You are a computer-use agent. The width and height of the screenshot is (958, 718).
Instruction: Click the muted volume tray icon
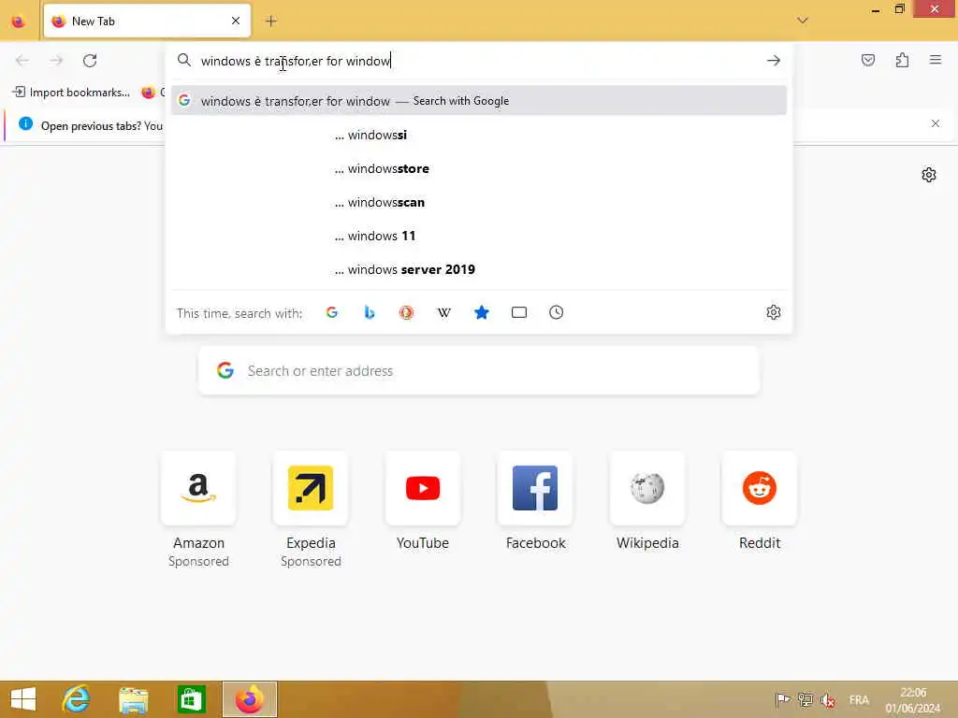828,700
